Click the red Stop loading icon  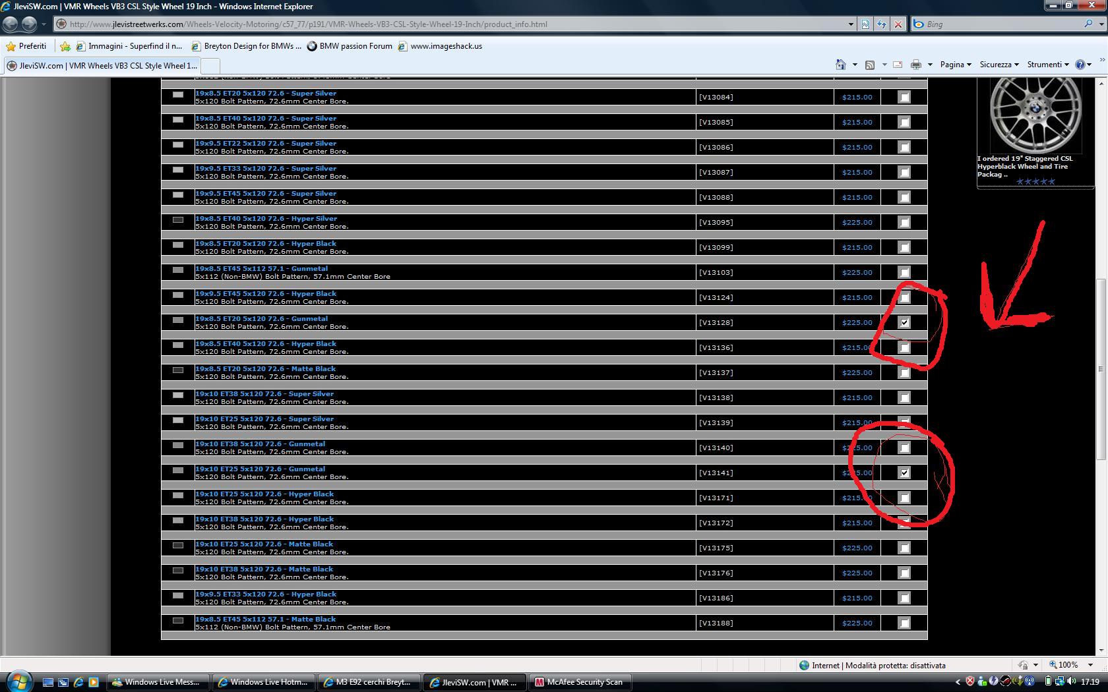pyautogui.click(x=898, y=24)
